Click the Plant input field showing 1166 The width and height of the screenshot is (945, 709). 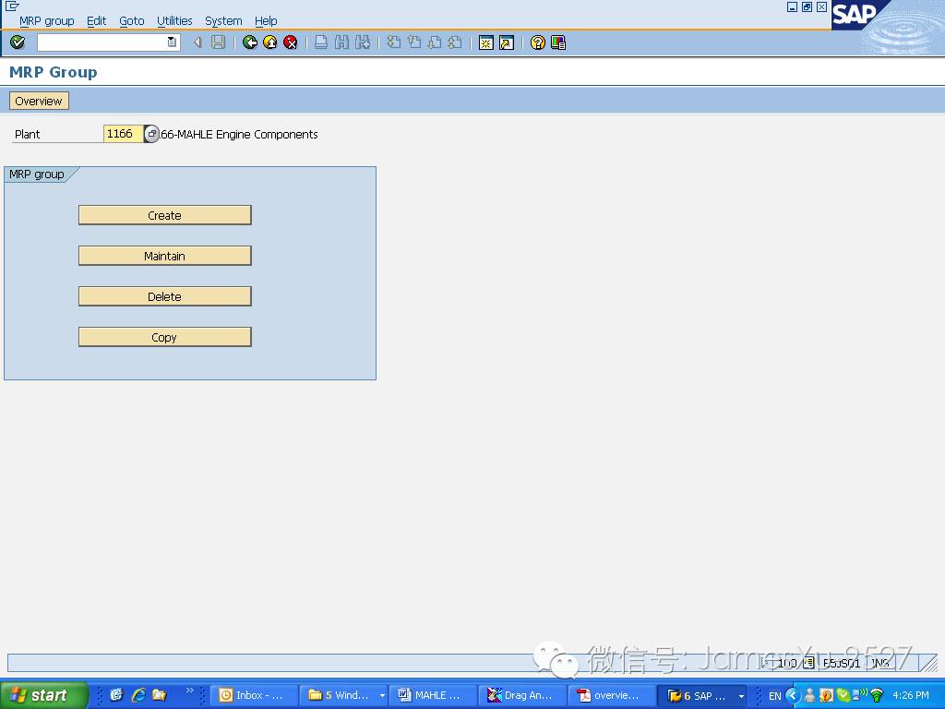click(123, 134)
